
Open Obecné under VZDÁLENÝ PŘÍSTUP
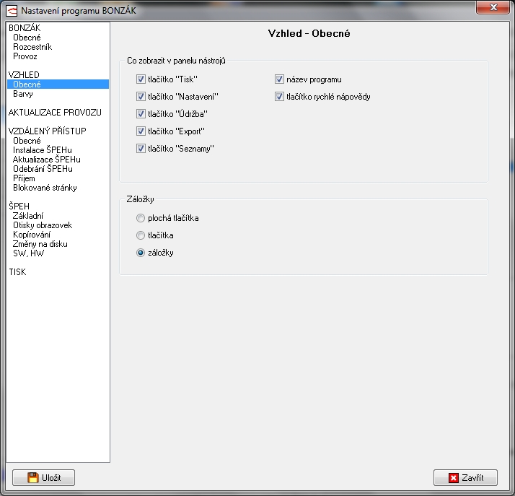point(27,141)
